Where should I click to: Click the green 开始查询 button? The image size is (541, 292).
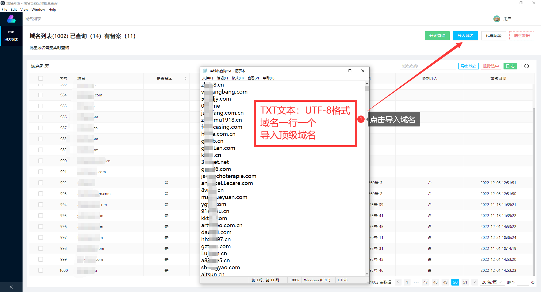pos(437,36)
